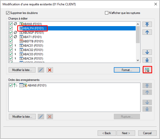Click the null symbol next to ABLNGP
160x139 pixels.
tap(15, 32)
